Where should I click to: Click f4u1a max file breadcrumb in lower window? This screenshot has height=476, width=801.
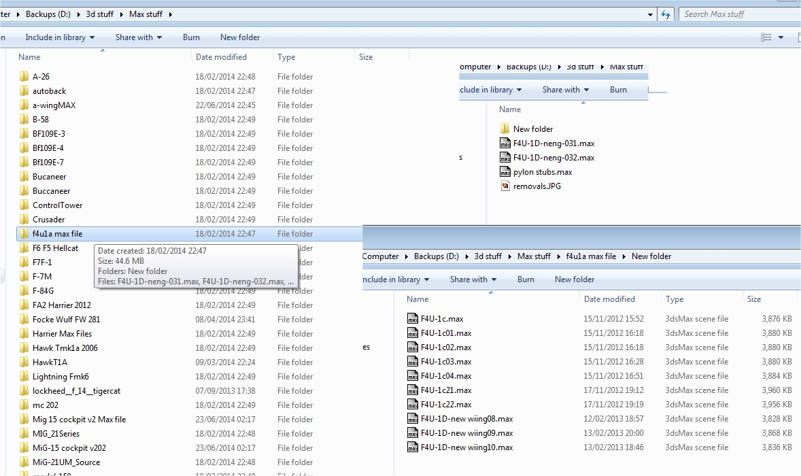click(591, 256)
